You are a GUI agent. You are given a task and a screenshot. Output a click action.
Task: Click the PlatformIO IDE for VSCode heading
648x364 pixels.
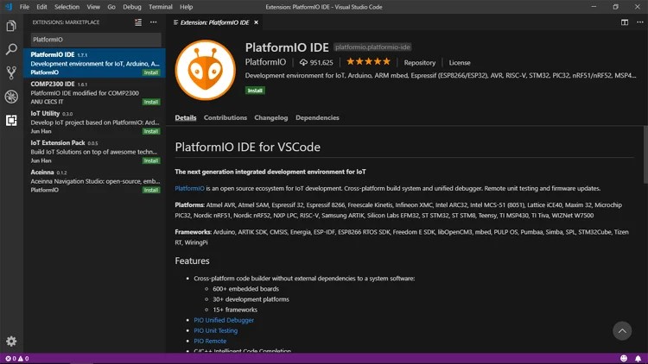(248, 147)
